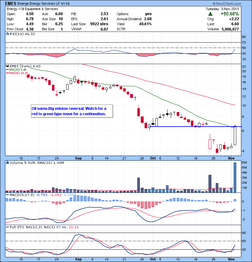Screen dimensions: 252x262
Task: Click the Yield 40.61% value
Action: coord(145,24)
